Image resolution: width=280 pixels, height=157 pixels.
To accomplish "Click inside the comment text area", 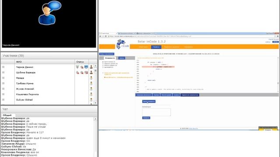I will 157,112.
